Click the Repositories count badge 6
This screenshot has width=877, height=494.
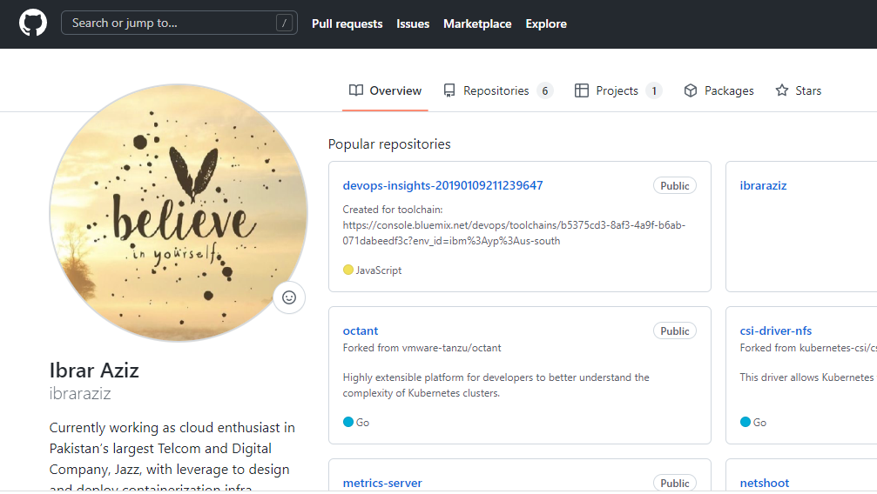(x=545, y=90)
